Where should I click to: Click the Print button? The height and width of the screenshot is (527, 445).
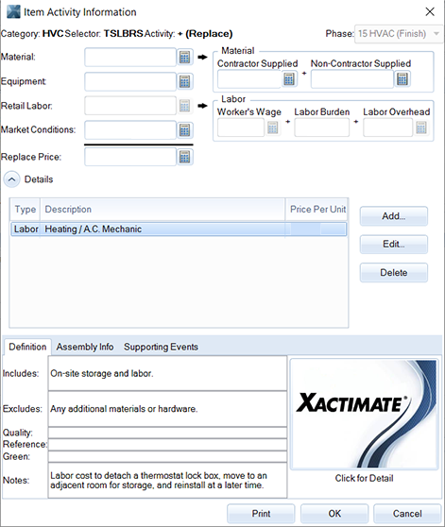pyautogui.click(x=261, y=514)
